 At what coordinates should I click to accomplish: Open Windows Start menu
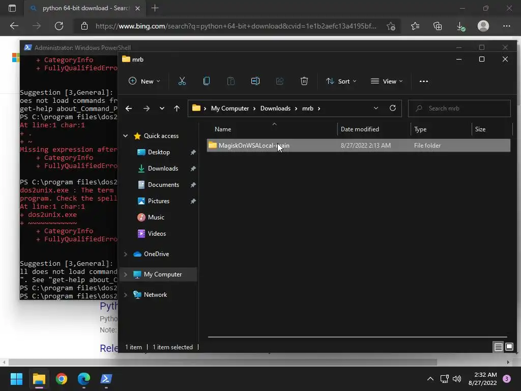16,379
